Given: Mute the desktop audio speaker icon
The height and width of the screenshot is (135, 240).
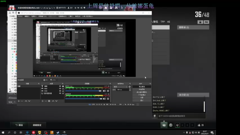Looking at the screenshot, I should tap(104, 99).
